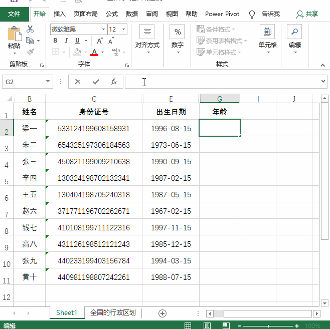Click the Cut scissors icon
Screen dimensions: 330x329
30,29
